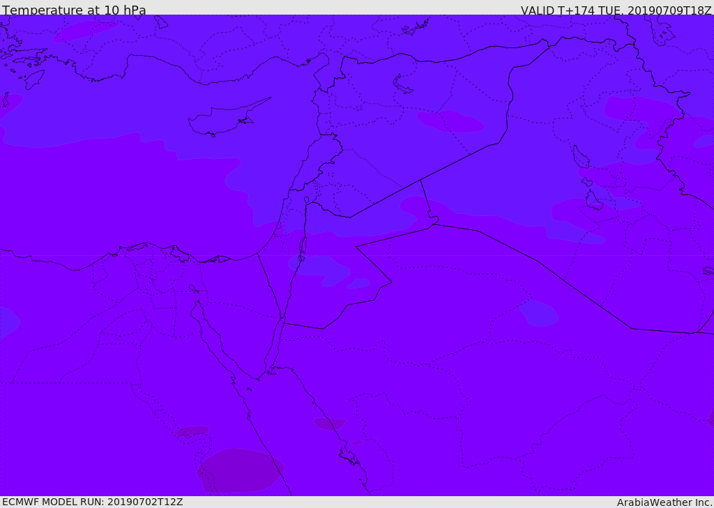This screenshot has width=714, height=508.
Task: Click the 'ECMWF MODEL RUN: 20190702T12Z' text
Action: (93, 502)
